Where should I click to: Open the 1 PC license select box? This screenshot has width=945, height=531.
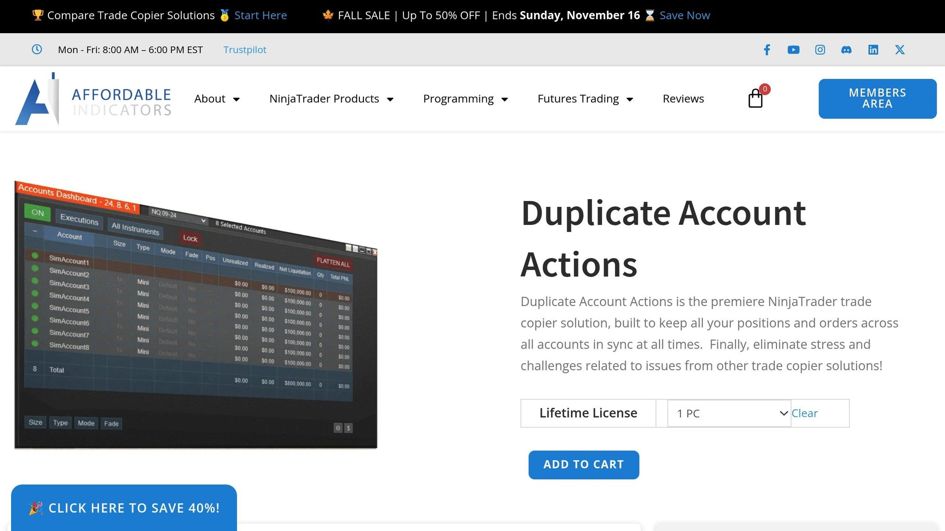(x=729, y=413)
